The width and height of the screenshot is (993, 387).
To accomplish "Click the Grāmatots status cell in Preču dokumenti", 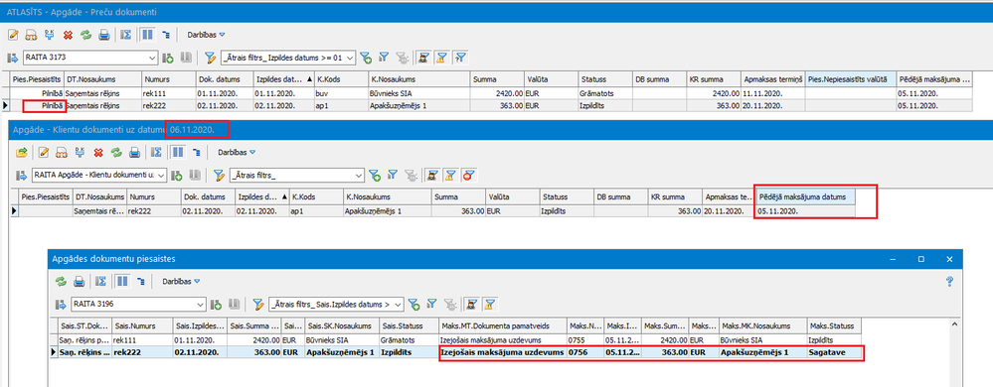I will (604, 92).
